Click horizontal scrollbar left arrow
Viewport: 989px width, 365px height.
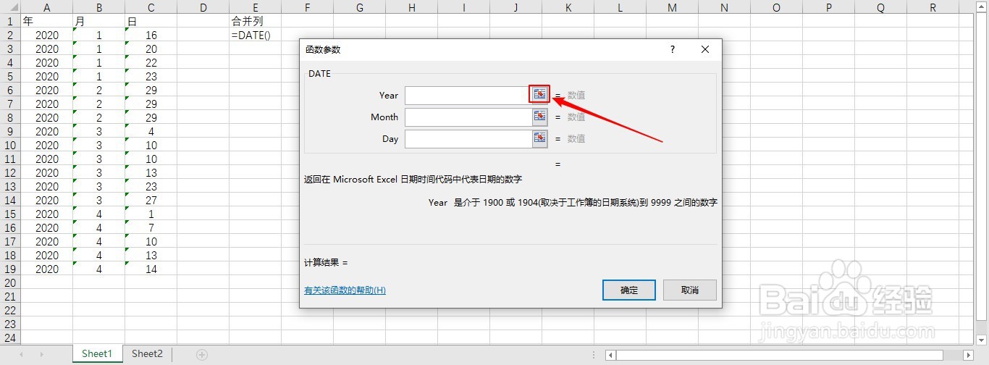coord(611,355)
